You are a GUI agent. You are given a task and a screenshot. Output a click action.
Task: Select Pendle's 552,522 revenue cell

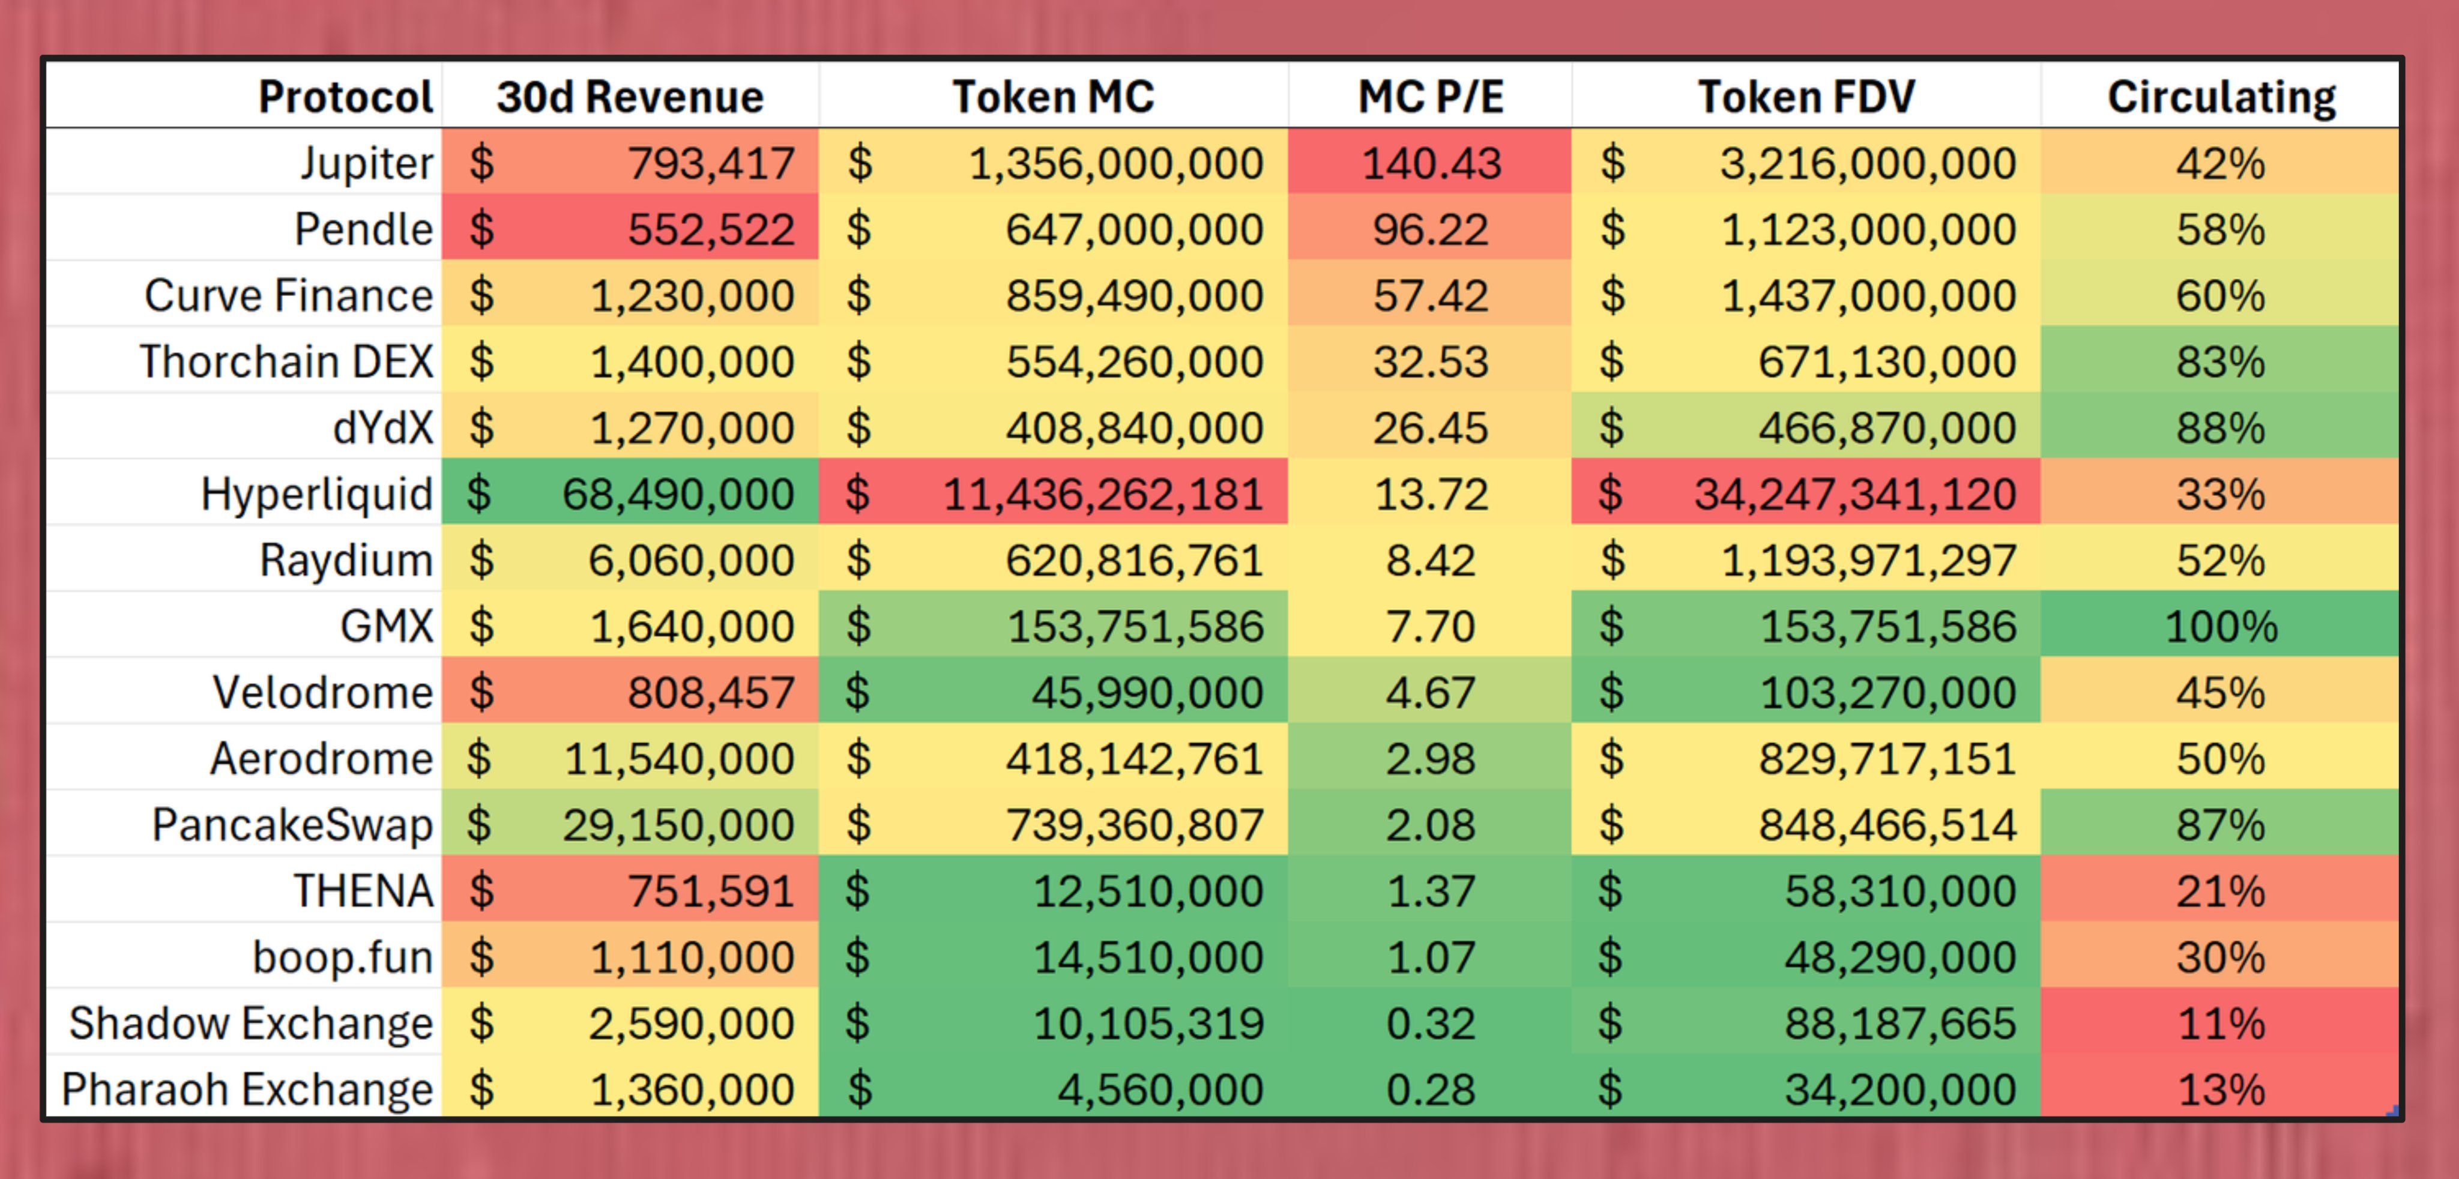click(x=630, y=228)
